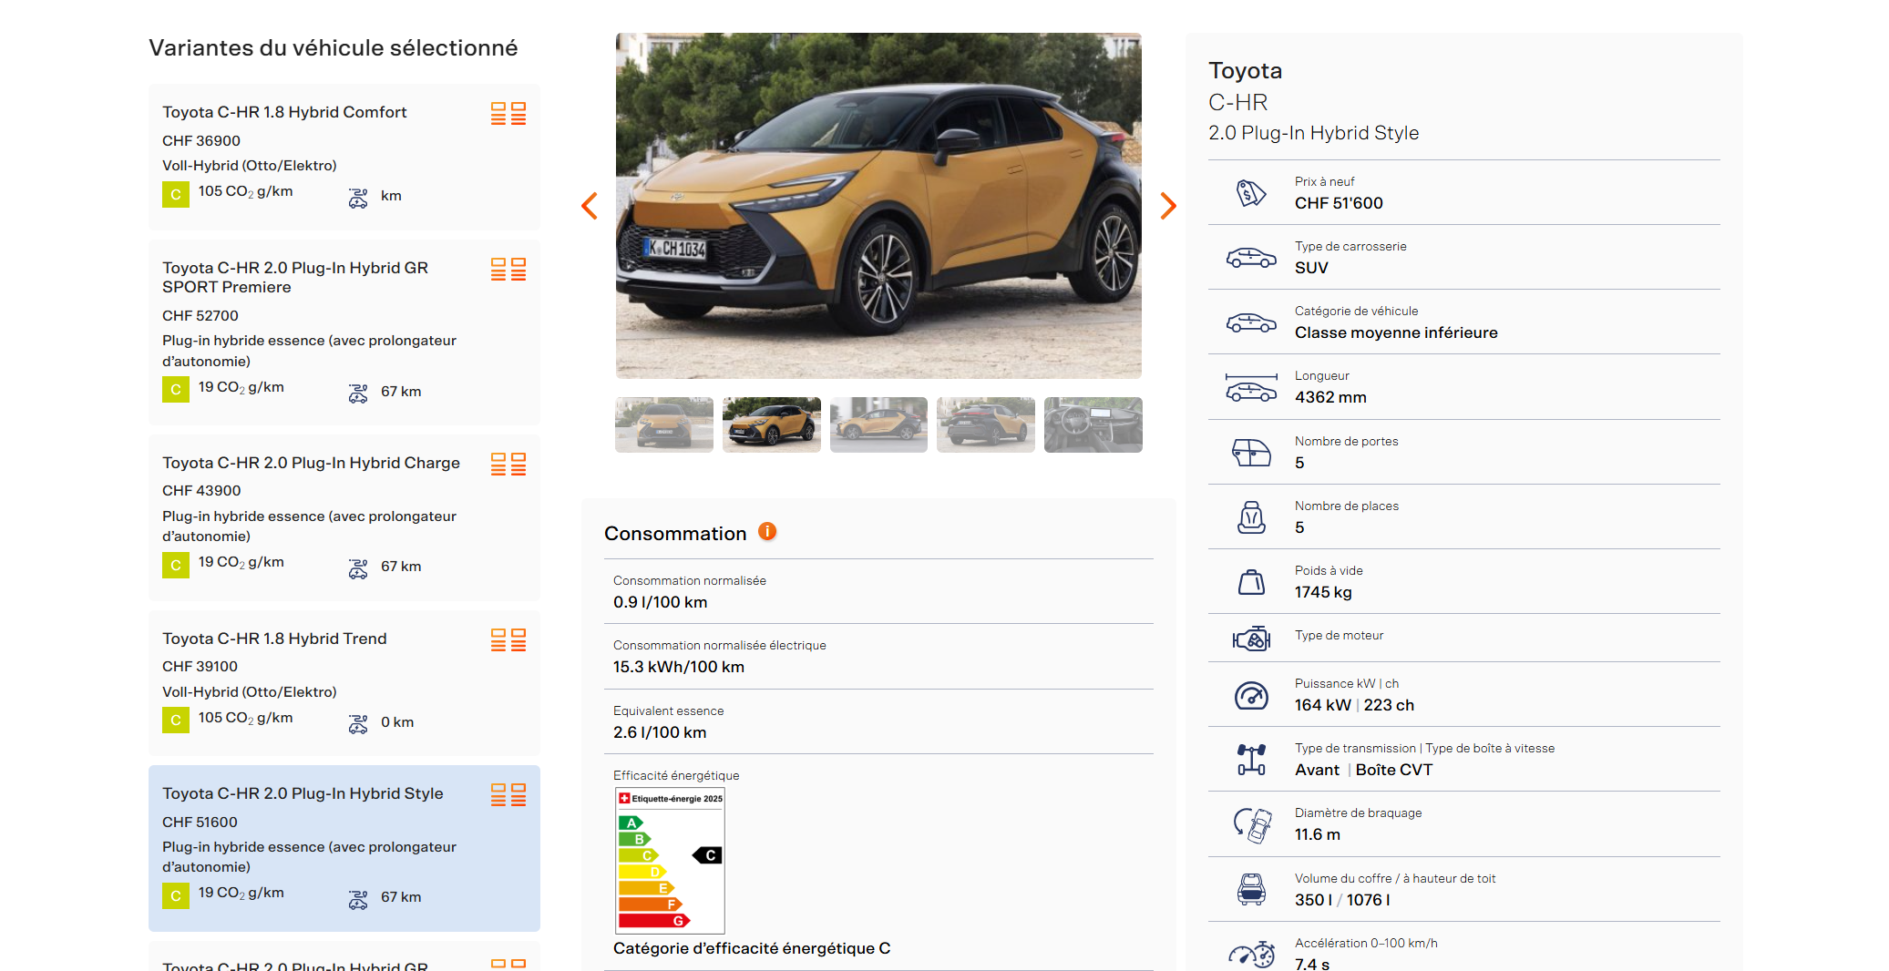1889x971 pixels.
Task: Click the weight icon beside Poids à vide
Action: coord(1251,581)
